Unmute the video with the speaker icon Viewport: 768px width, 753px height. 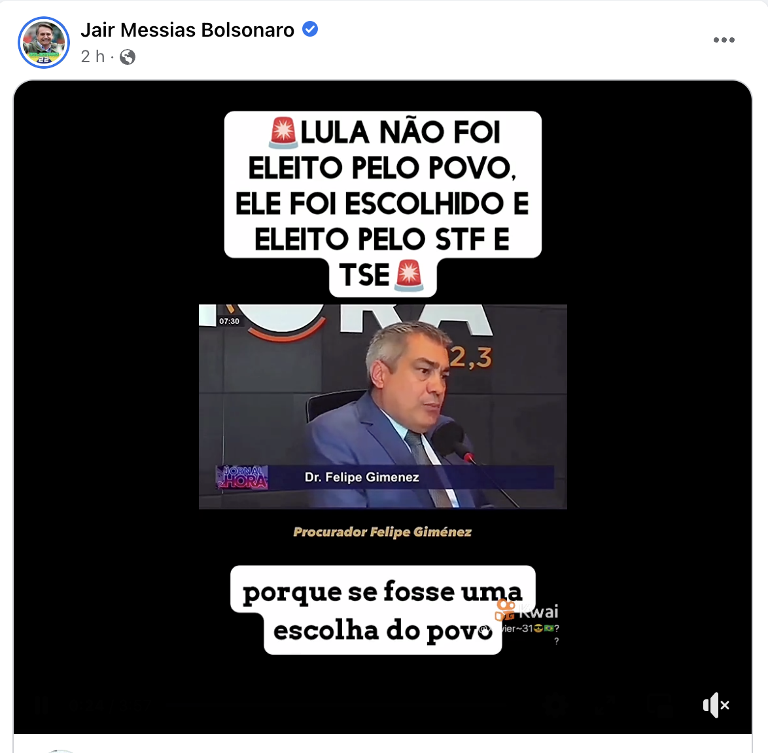point(716,705)
